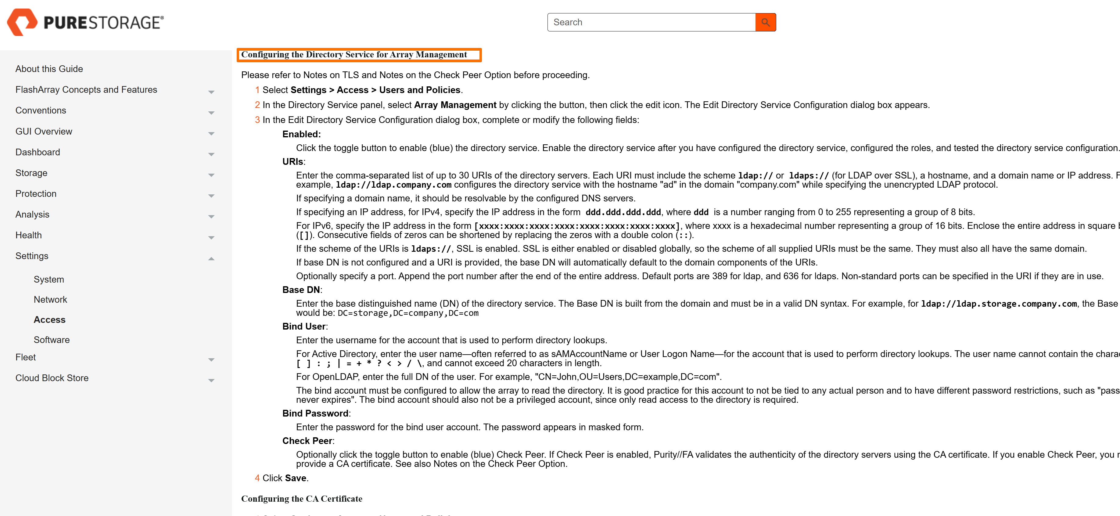Select the Access sidebar item

(x=50, y=319)
